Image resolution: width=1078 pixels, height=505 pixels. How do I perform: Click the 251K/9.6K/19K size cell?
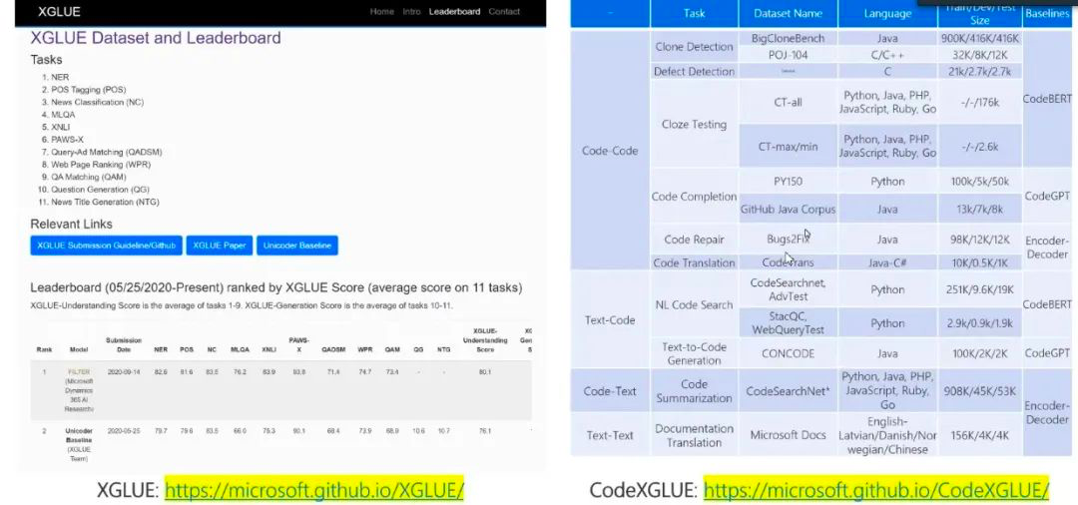point(980,289)
